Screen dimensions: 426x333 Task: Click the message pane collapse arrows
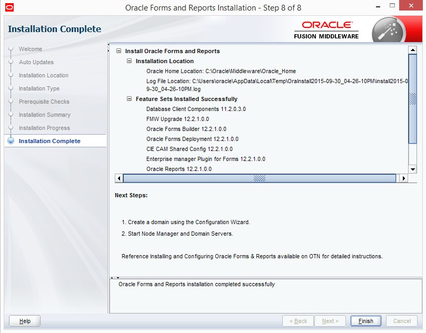115,278
